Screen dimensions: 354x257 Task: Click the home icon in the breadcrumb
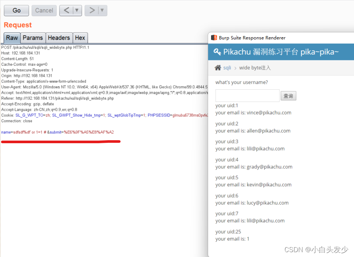pos(218,68)
